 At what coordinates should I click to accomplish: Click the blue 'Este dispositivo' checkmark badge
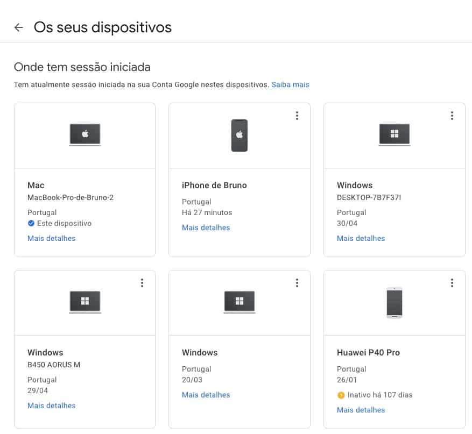coord(31,223)
